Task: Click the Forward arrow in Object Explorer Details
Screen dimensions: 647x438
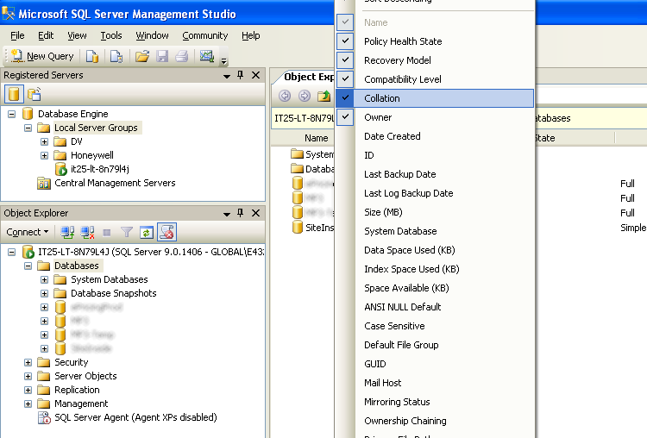Action: (x=305, y=96)
